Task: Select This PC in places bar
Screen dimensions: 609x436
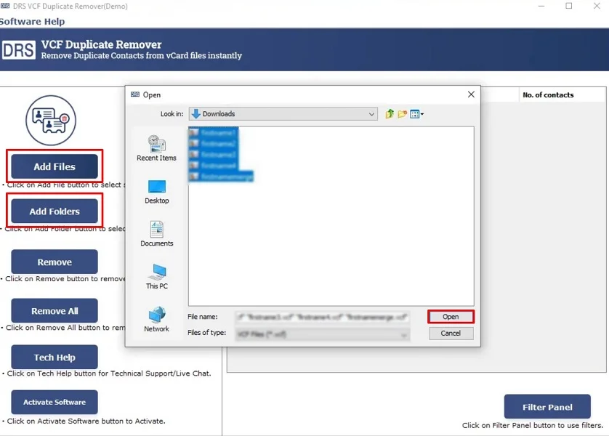Action: pyautogui.click(x=156, y=277)
